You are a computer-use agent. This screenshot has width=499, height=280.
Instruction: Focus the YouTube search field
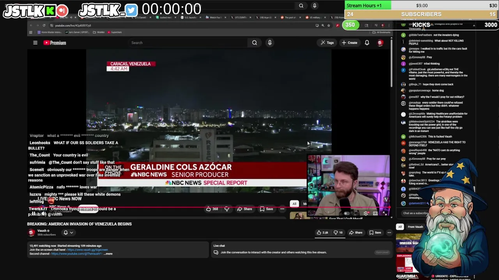pyautogui.click(x=188, y=43)
